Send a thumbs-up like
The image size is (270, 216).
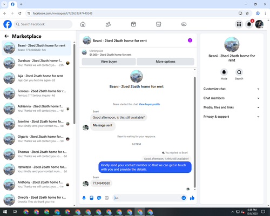[x=192, y=198]
